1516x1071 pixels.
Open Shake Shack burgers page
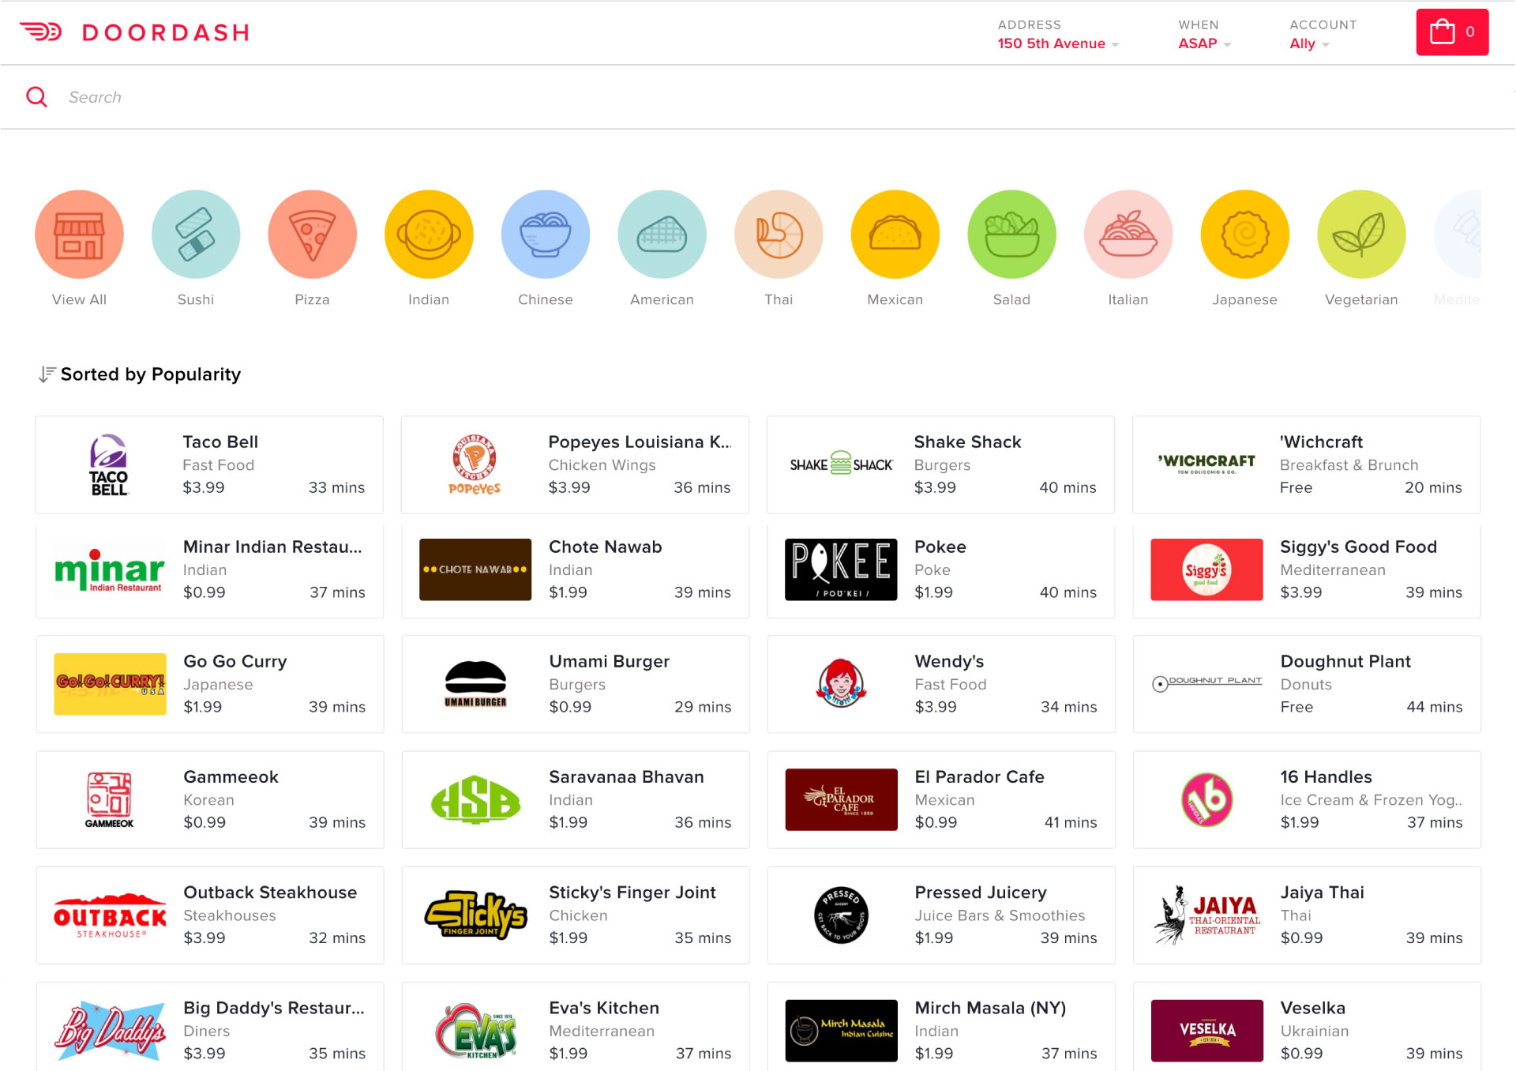[x=941, y=464]
